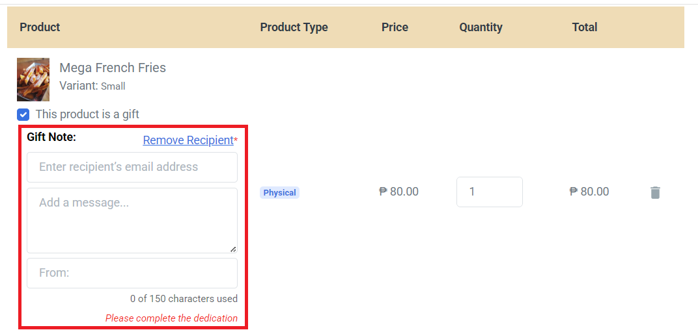
Task: Click the Mega French Fries product thumbnail
Action: coord(33,79)
